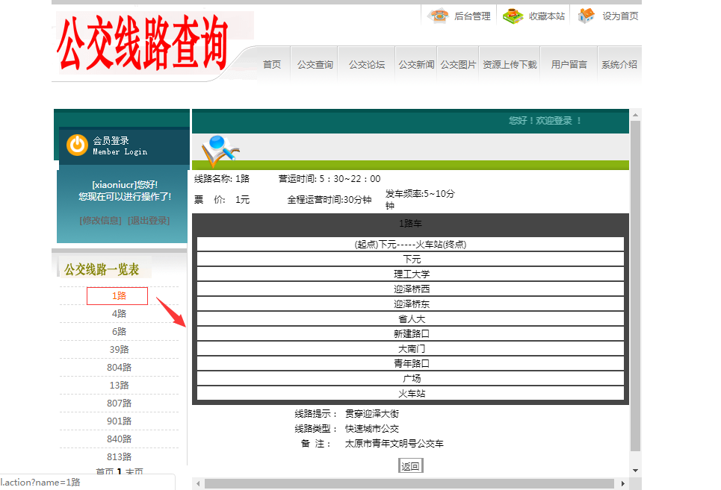Go to the 首页 nav tab
Screen dimensions: 721x490
tap(272, 65)
